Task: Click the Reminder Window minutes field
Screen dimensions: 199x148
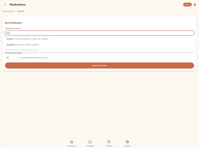Action: point(12,58)
